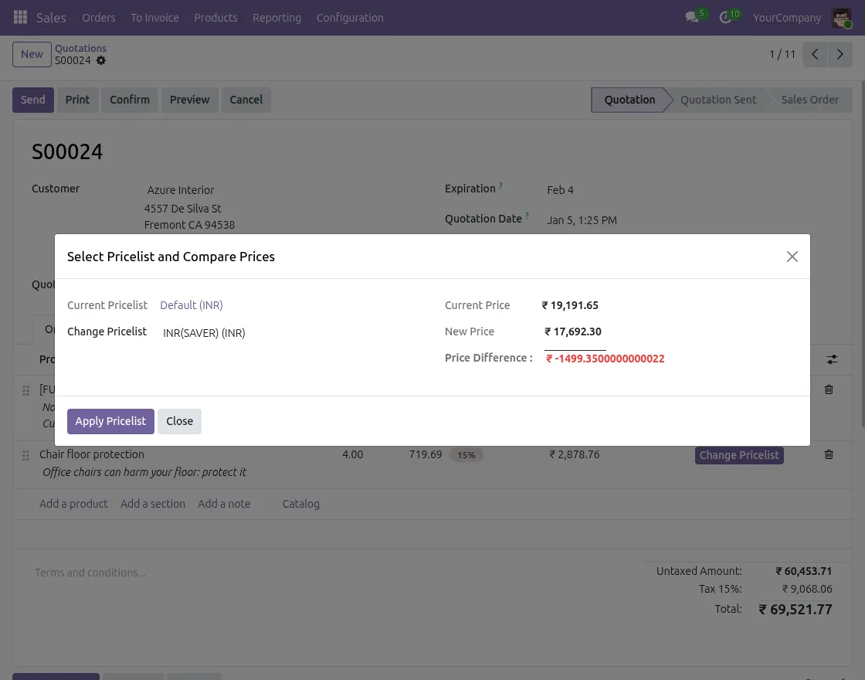Go to the next record with right arrow
This screenshot has height=680, width=865.
[x=840, y=54]
